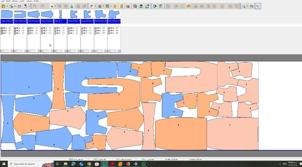Screen dimensions: 302x167
Task: Open the تنظیمات menu
Action: [29, 1]
